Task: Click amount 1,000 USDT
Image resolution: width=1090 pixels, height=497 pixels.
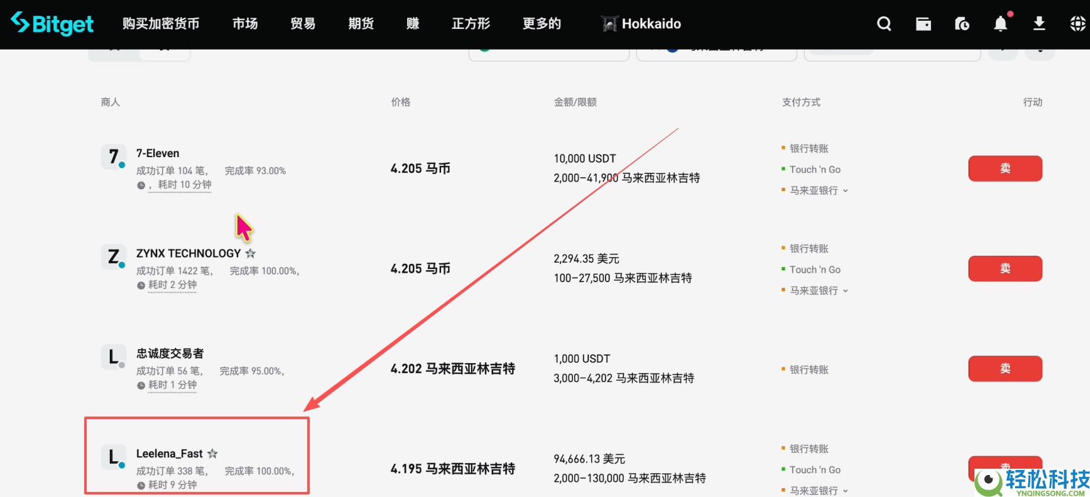Action: pyautogui.click(x=582, y=359)
